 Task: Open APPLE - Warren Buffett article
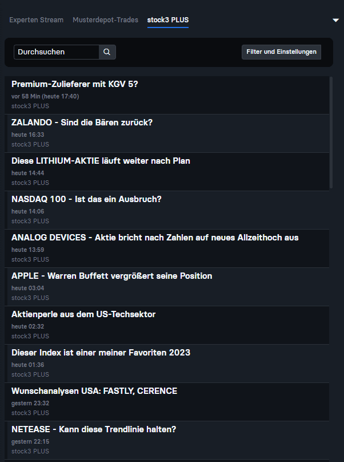pyautogui.click(x=112, y=275)
